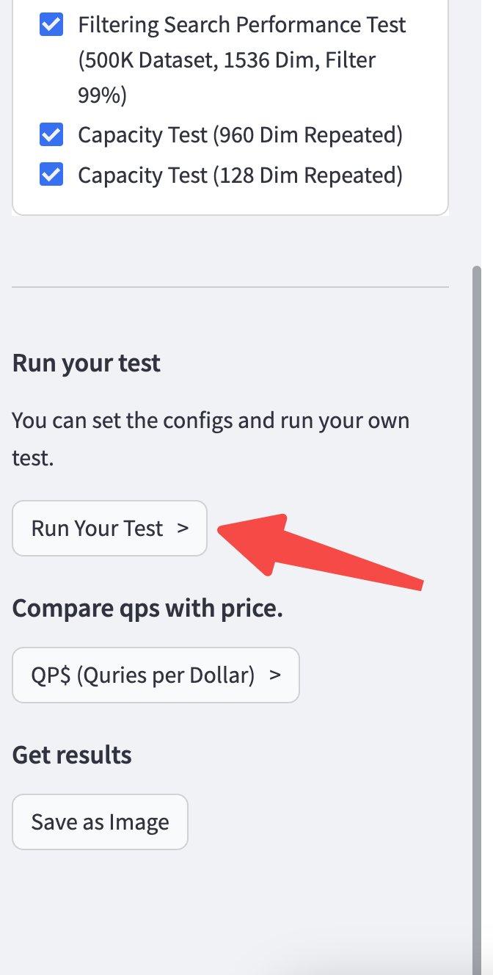Click the 'Filtering Search Performance Test' label text
This screenshot has height=975, width=493.
(x=241, y=25)
